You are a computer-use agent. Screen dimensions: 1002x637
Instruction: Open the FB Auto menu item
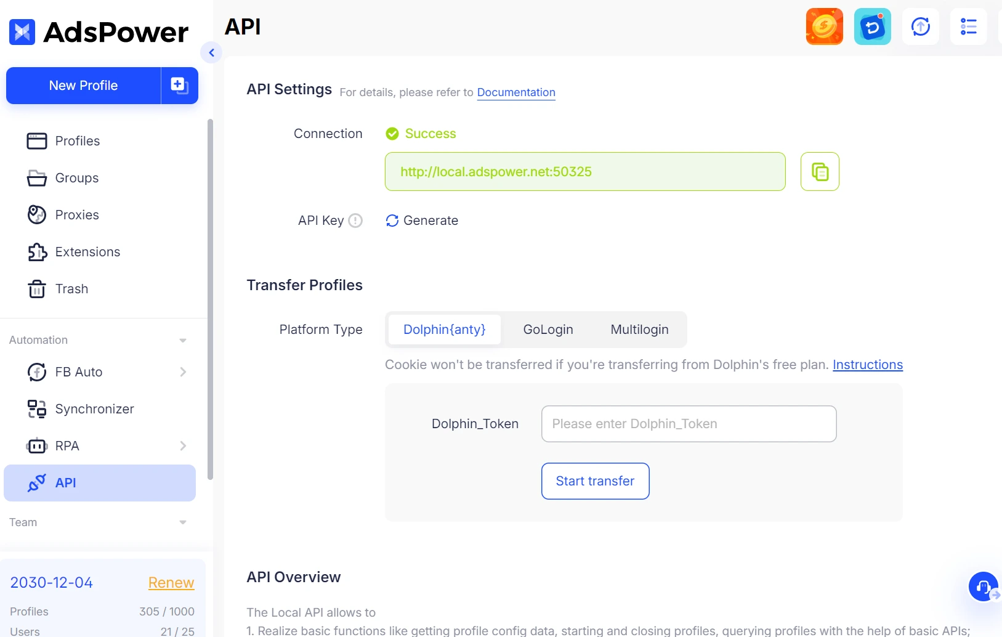pos(79,372)
